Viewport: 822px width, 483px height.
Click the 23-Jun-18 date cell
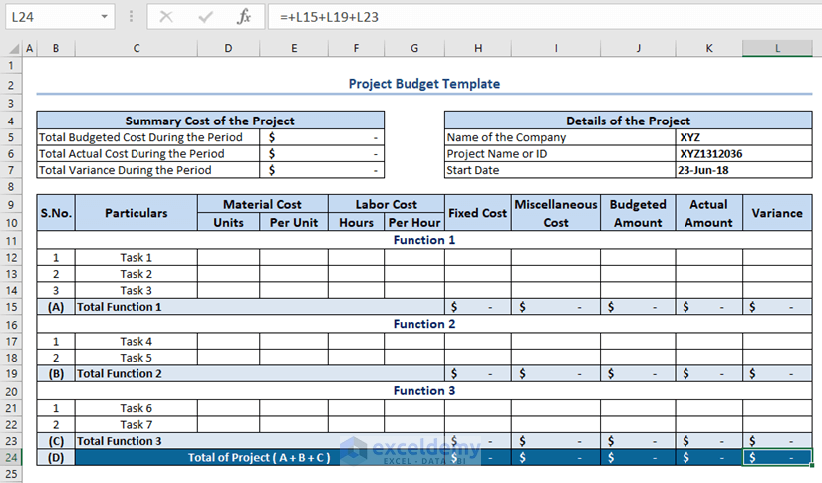[744, 170]
